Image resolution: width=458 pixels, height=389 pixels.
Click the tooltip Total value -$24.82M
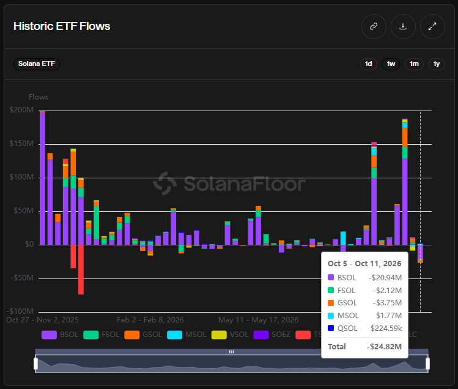tap(384, 347)
